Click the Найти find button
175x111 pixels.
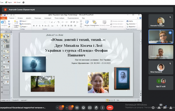click(130, 21)
